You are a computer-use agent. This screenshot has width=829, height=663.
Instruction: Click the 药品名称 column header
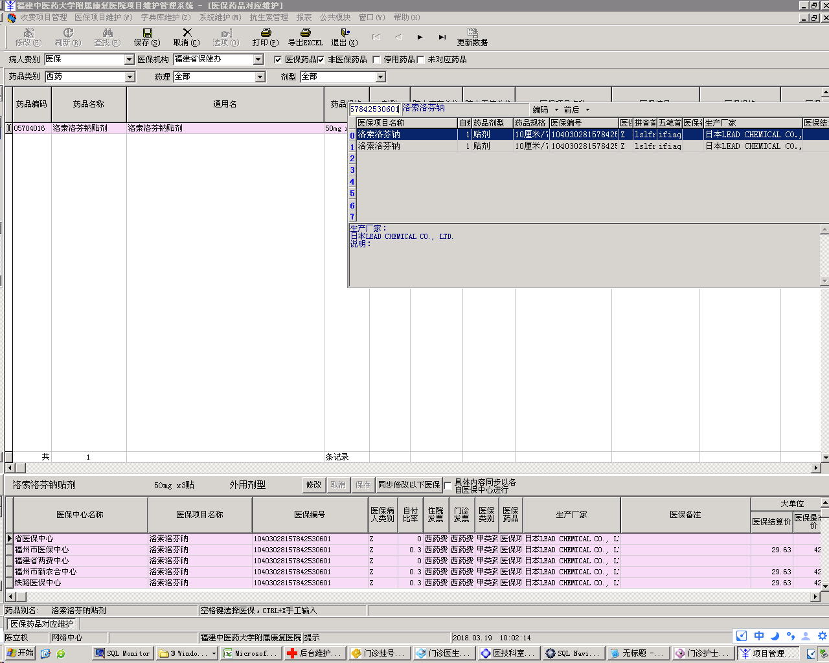tap(89, 104)
